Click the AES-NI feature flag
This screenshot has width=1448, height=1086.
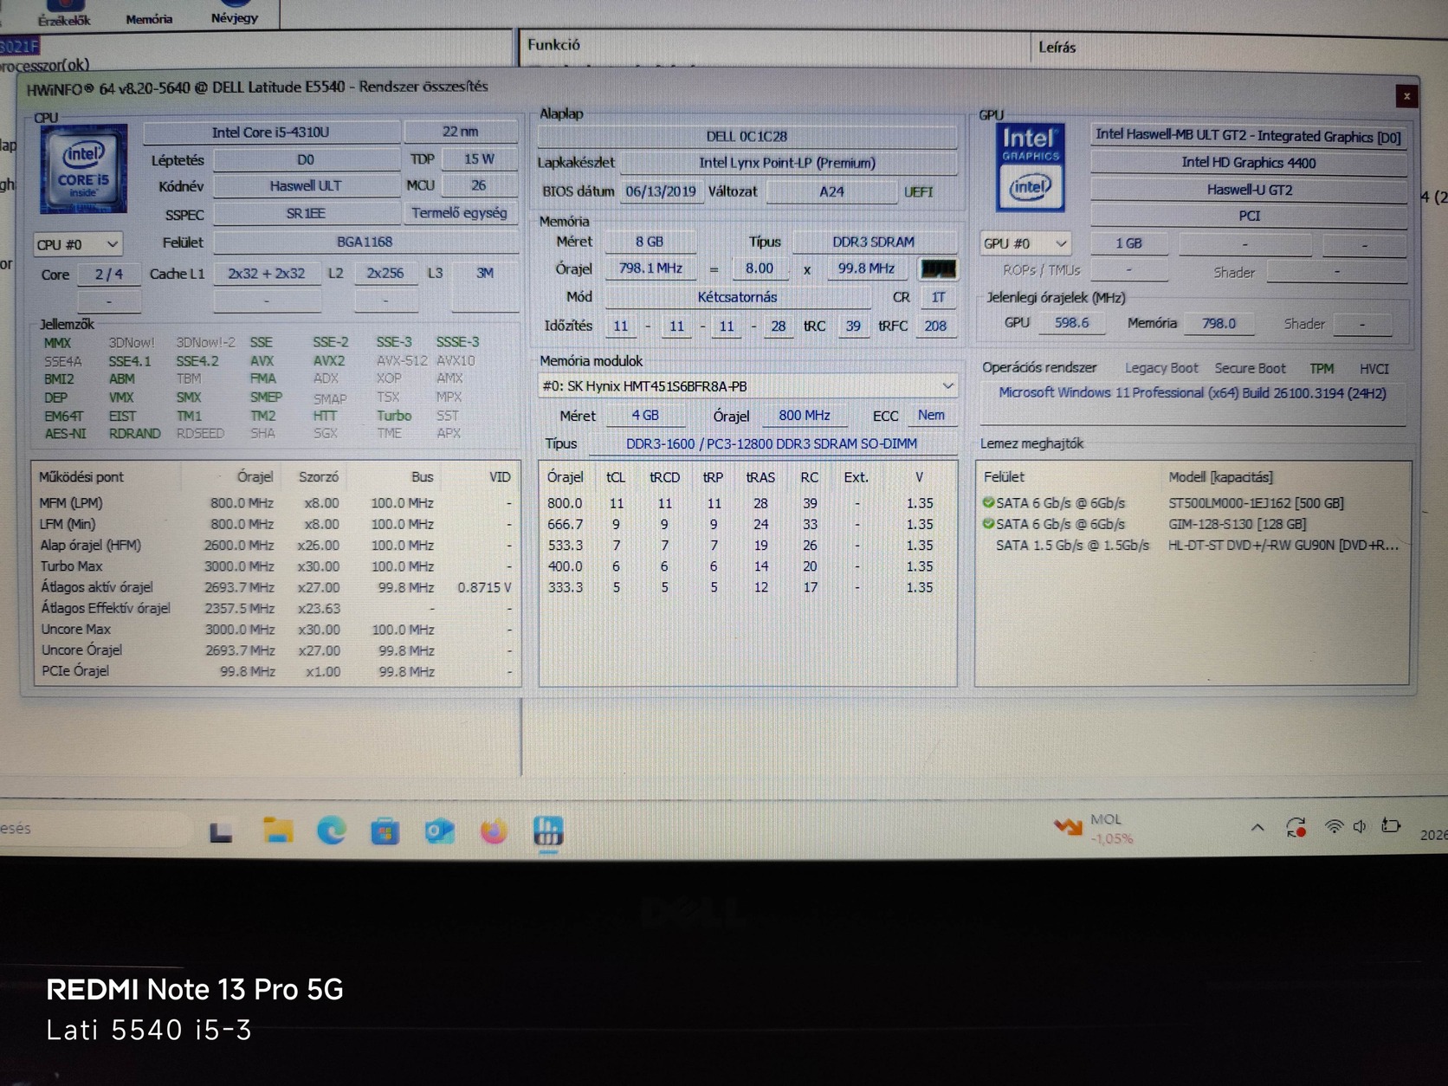[65, 433]
